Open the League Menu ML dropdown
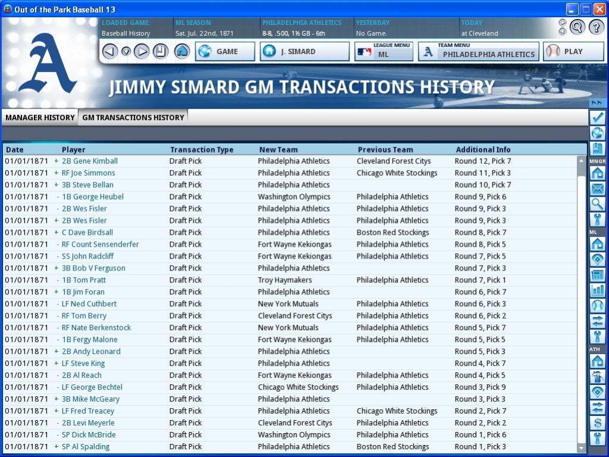The image size is (609, 457). click(384, 52)
